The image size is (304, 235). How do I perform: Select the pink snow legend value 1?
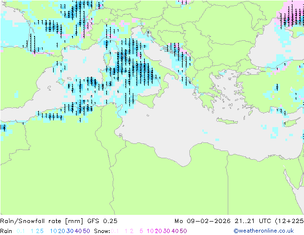(126, 231)
